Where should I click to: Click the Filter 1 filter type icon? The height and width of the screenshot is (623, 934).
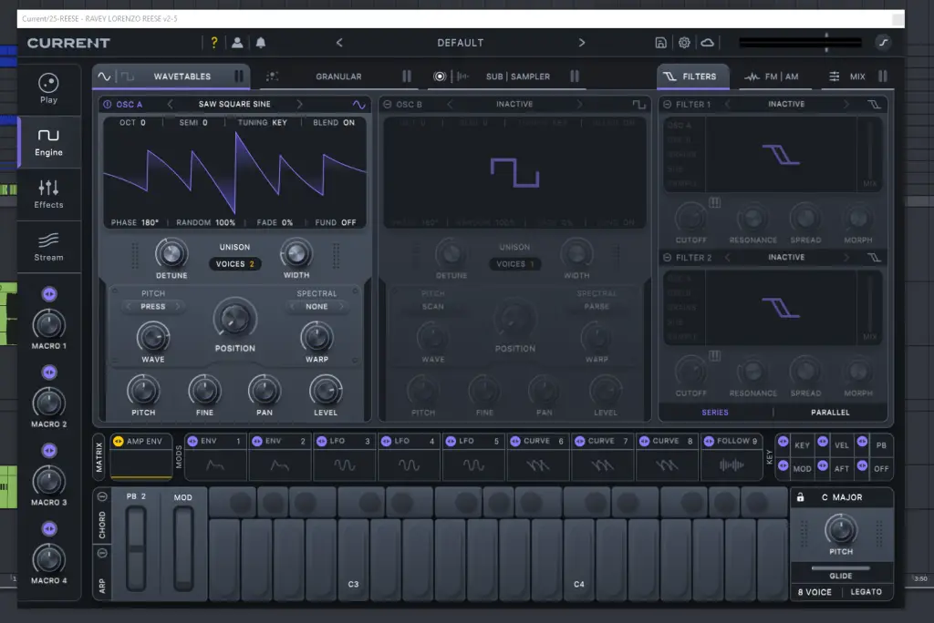pyautogui.click(x=874, y=105)
